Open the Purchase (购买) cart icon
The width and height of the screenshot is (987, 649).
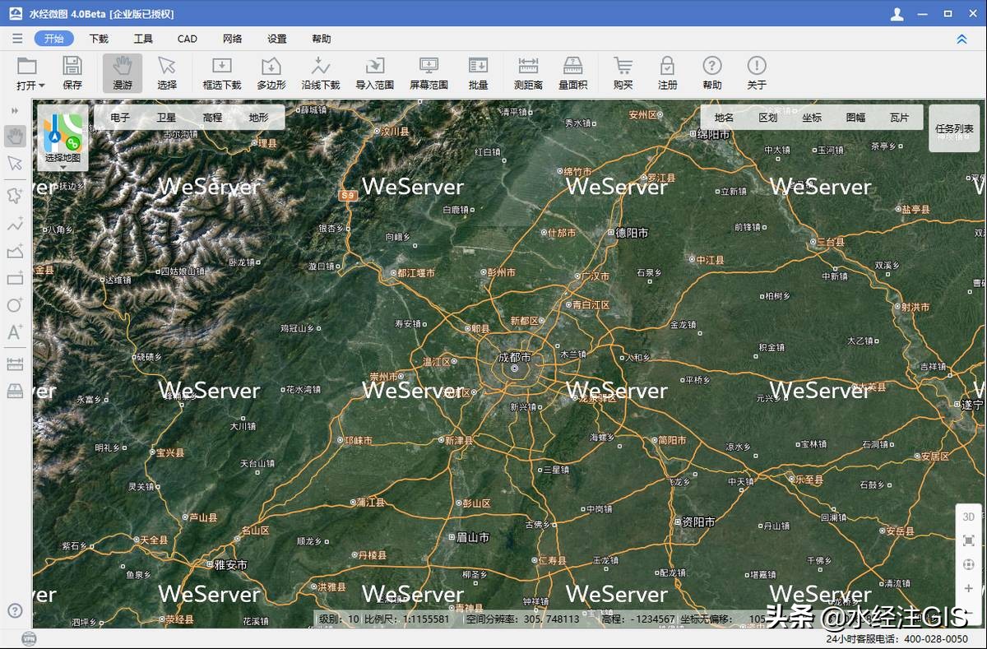click(623, 72)
